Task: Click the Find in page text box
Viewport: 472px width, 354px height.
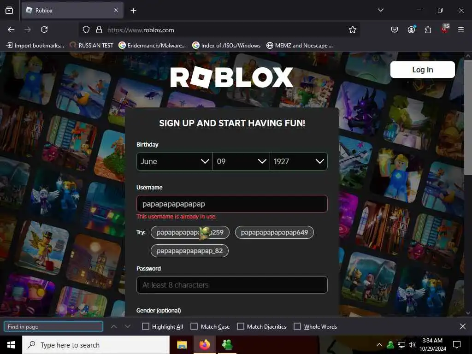Action: pyautogui.click(x=53, y=327)
